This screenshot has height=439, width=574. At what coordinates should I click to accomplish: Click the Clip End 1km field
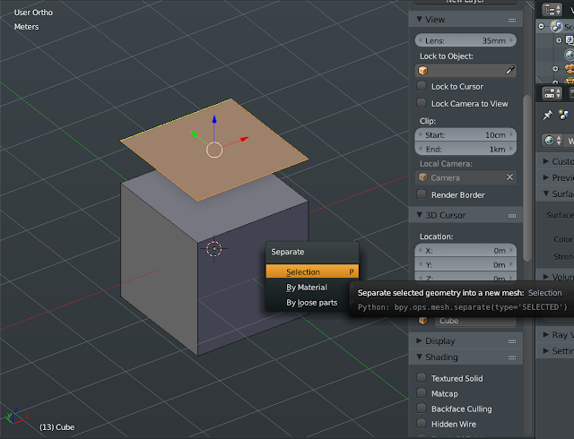pyautogui.click(x=465, y=149)
